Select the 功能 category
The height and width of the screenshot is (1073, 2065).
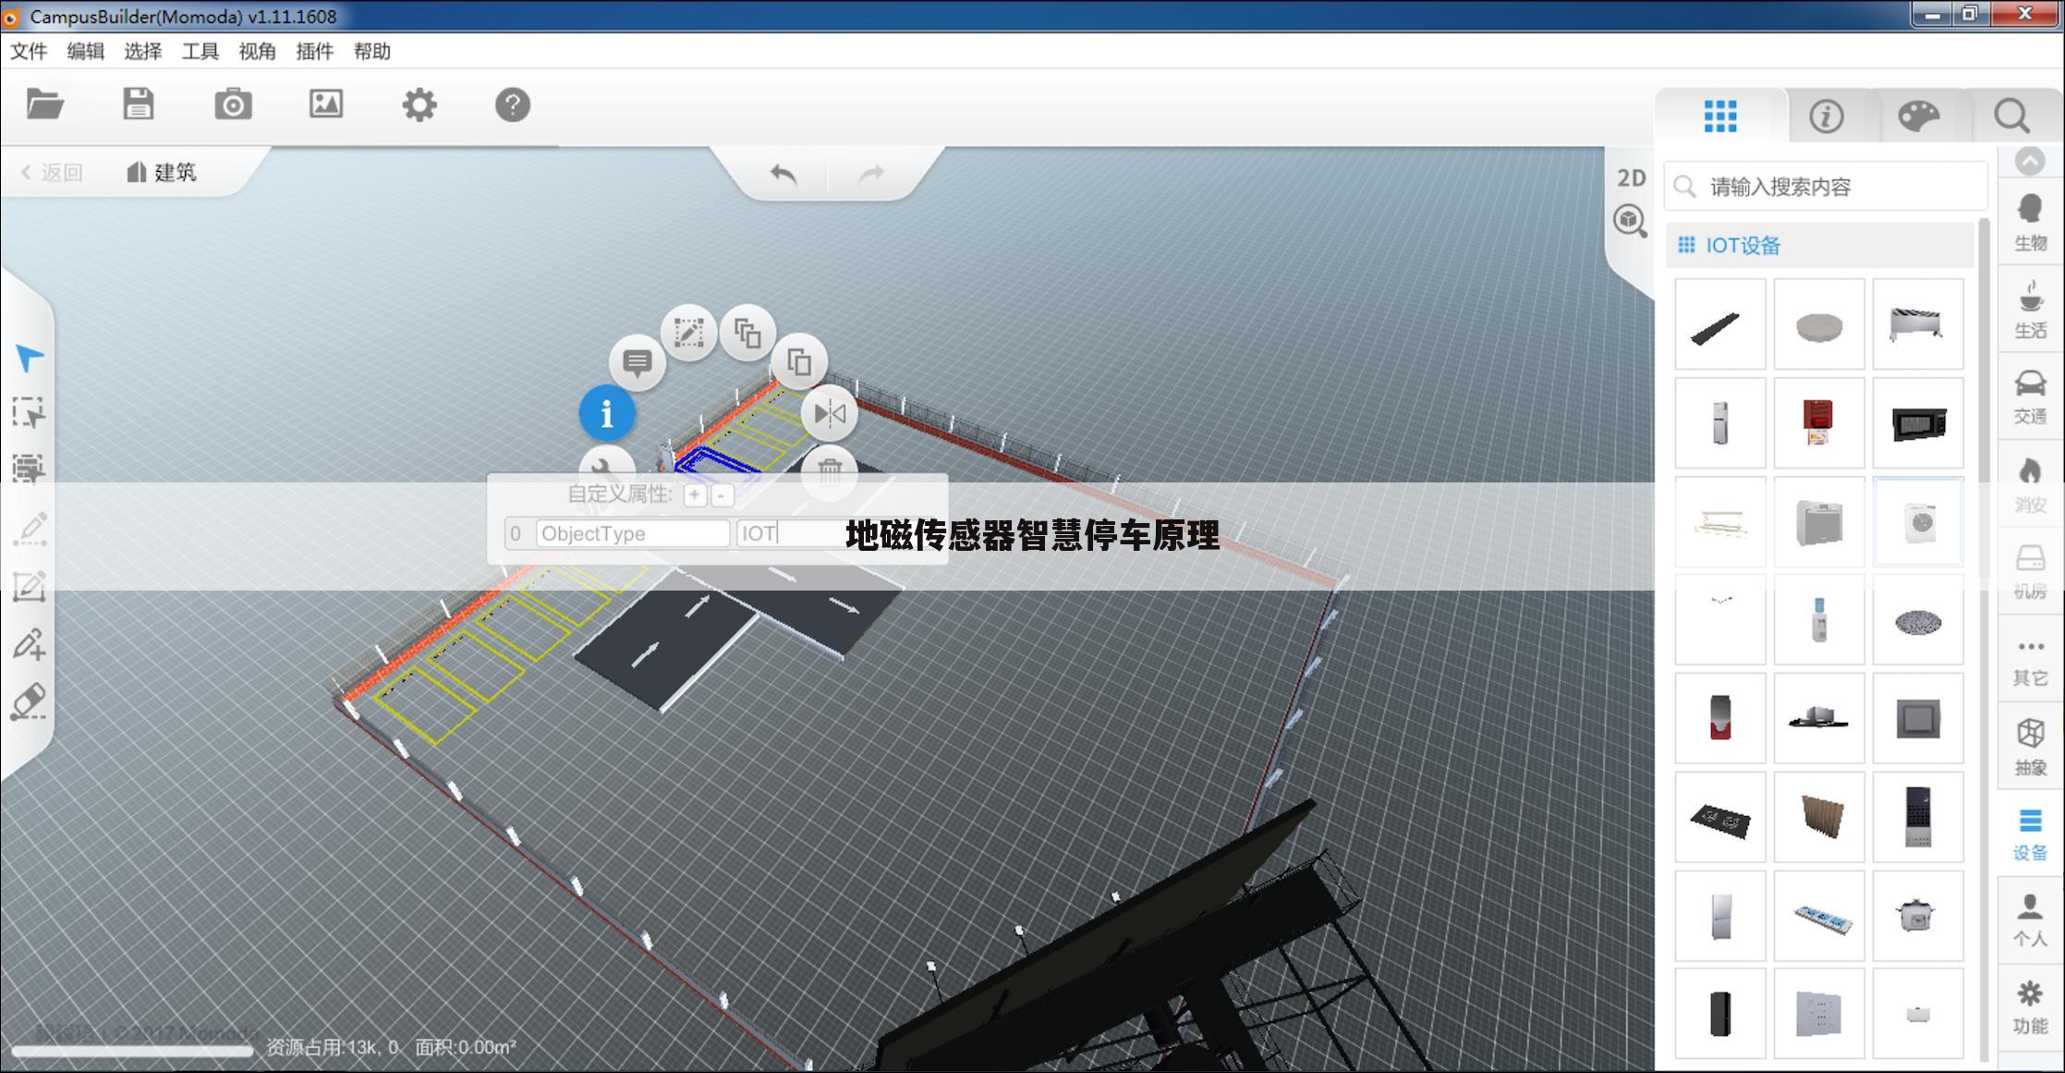[x=2030, y=1007]
